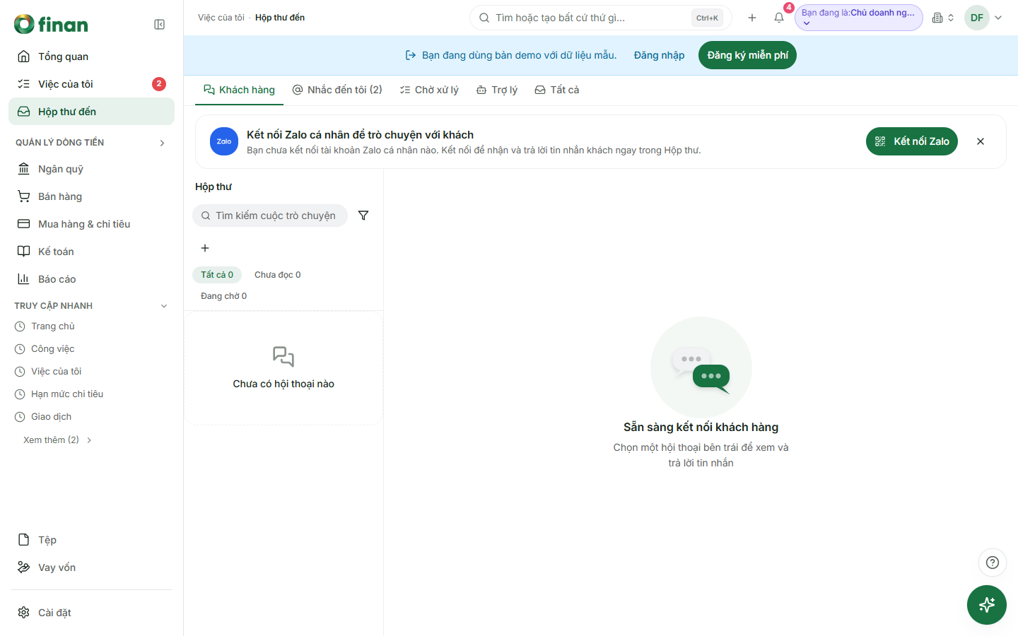Open Mua hàng & chi tiêu
Viewport: 1018px width, 636px height.
pyautogui.click(x=91, y=224)
